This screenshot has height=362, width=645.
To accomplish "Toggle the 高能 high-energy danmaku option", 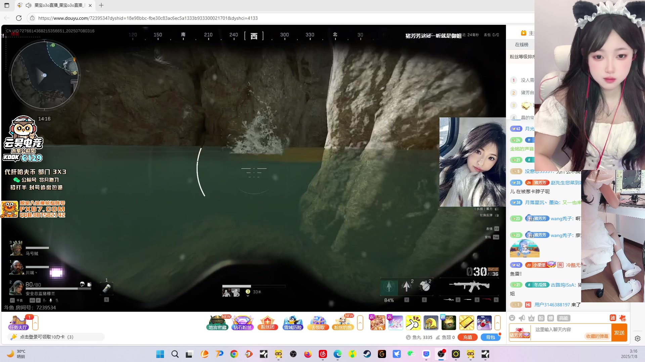I will click(564, 318).
